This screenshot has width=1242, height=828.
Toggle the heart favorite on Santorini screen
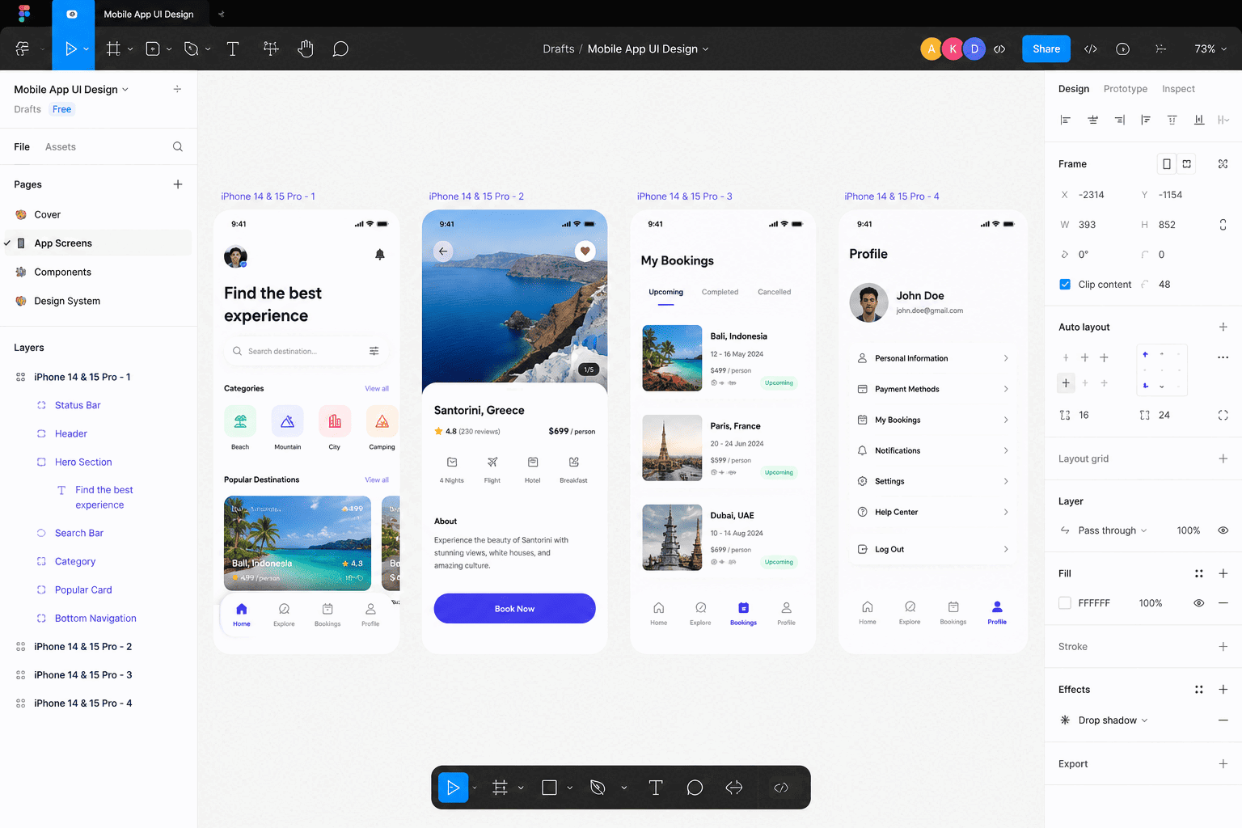coord(585,251)
